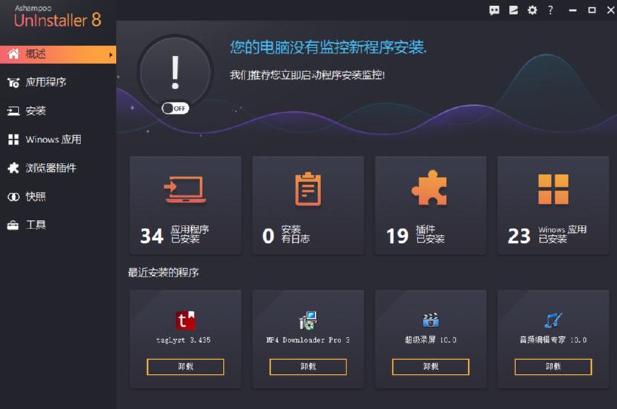The image size is (617, 409).
Task: Maximize the UnInstaller window
Action: 592,10
